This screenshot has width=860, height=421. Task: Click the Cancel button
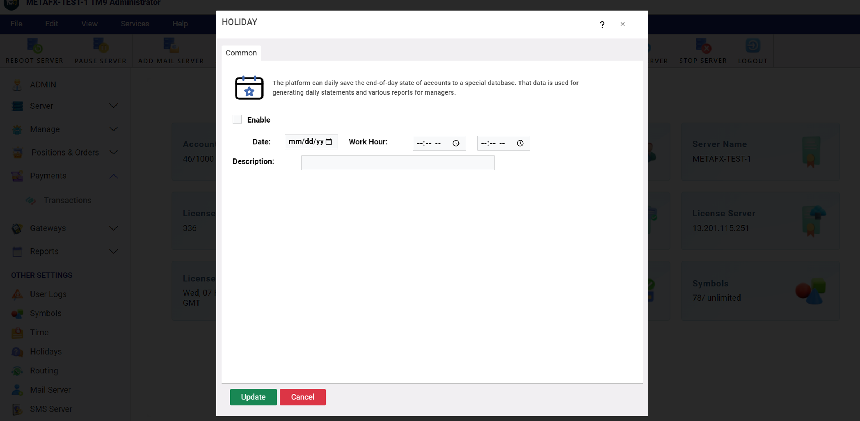(x=302, y=397)
